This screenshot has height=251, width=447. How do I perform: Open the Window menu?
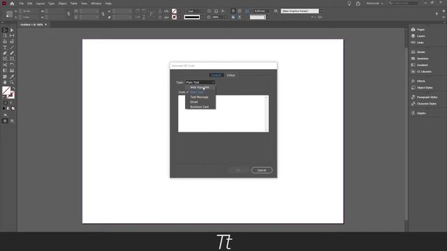pos(96,3)
